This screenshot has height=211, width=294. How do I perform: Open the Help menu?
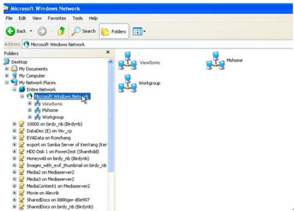point(93,18)
